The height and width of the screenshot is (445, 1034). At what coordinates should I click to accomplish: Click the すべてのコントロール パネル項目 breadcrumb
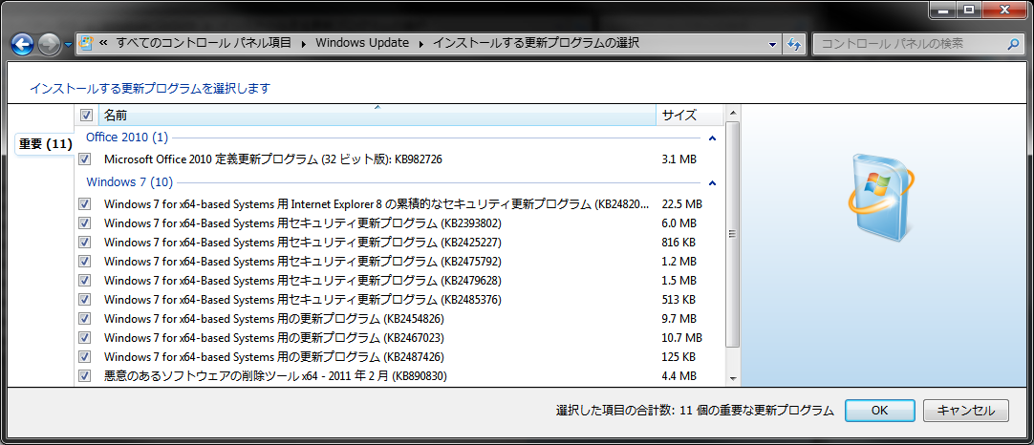204,44
